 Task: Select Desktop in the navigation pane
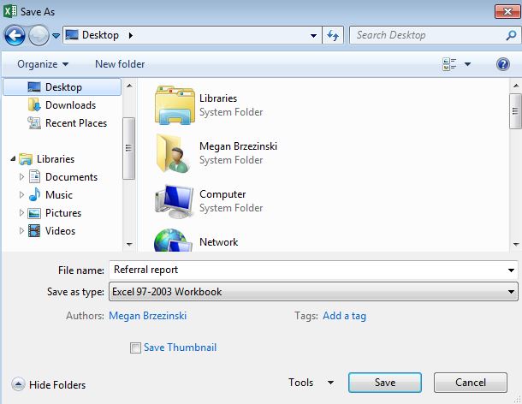[x=62, y=87]
